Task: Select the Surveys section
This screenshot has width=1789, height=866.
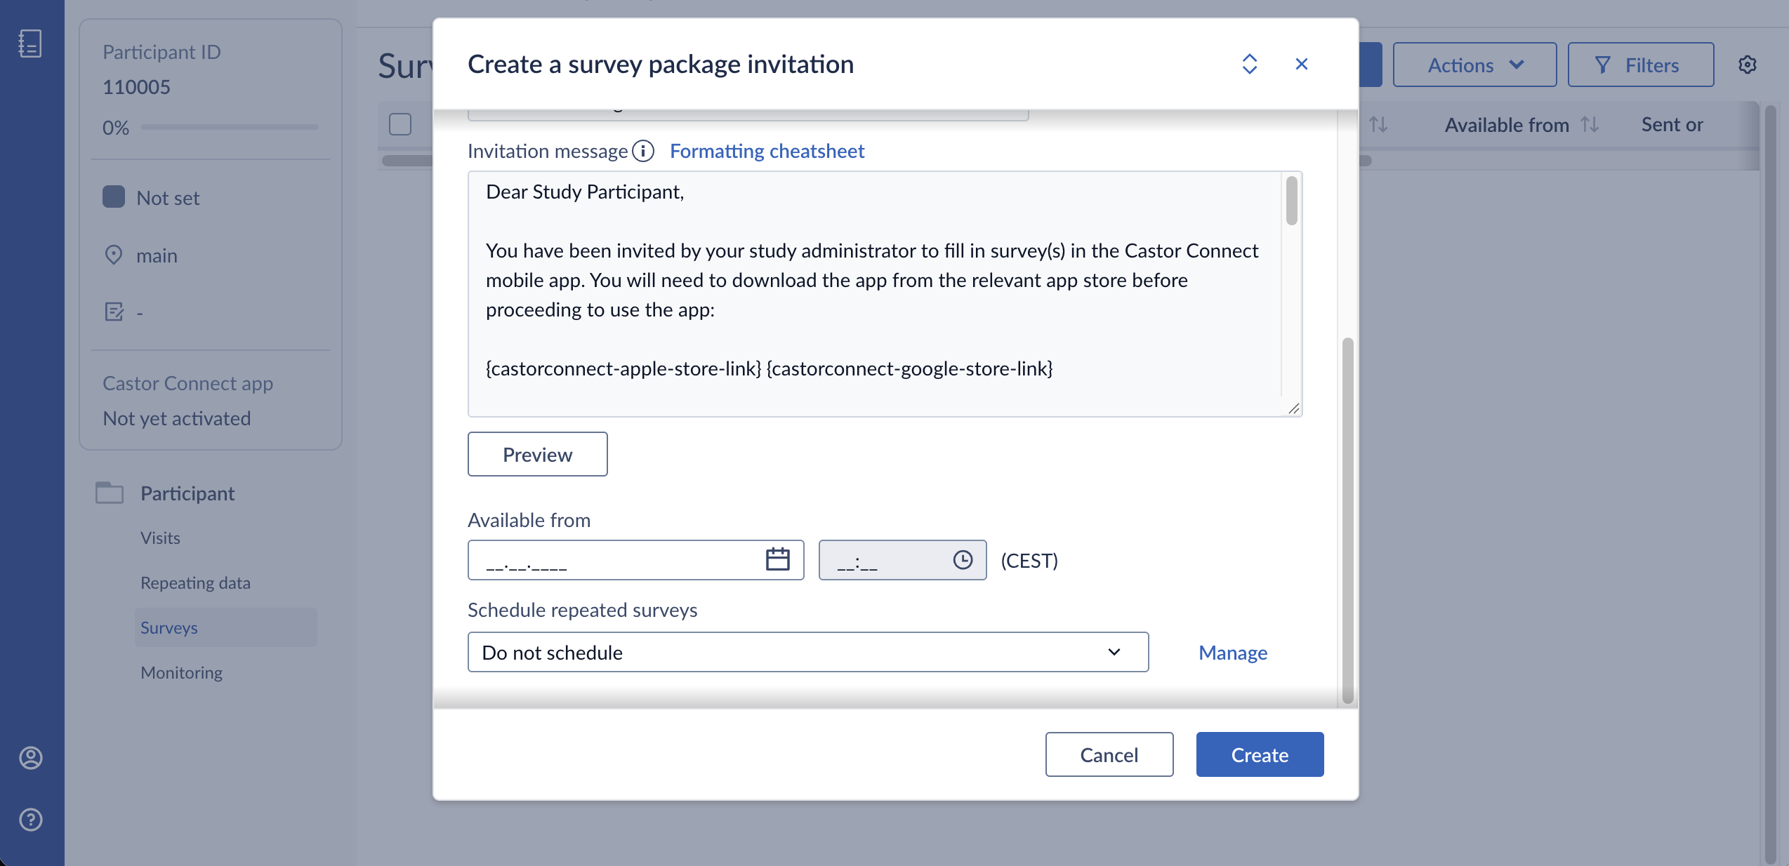Action: coord(226,627)
